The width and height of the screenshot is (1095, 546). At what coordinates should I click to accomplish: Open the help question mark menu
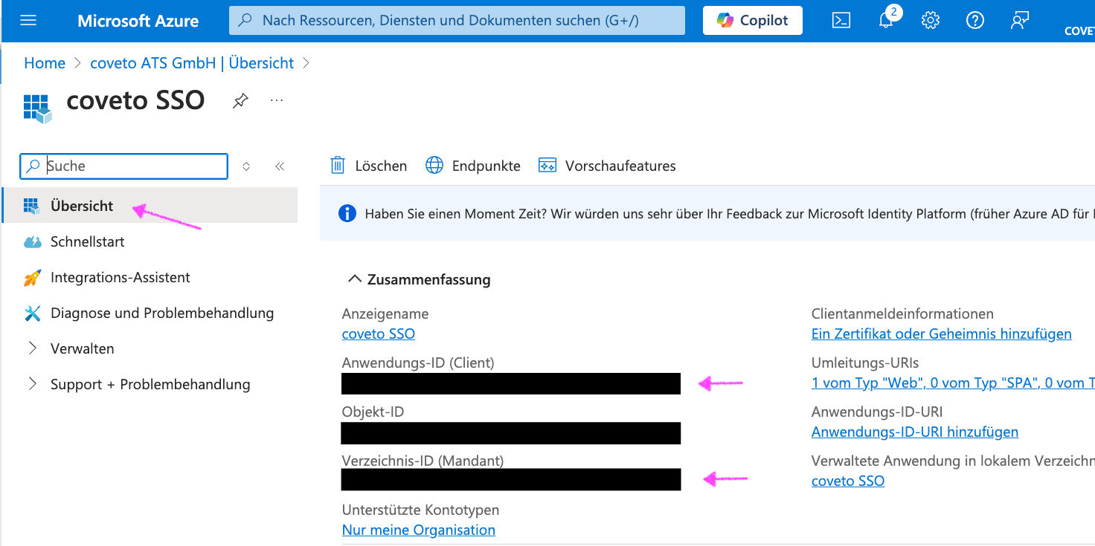[975, 21]
